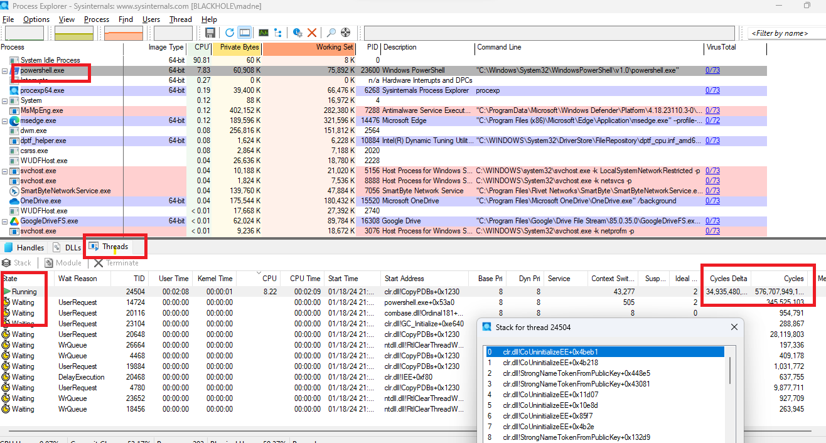This screenshot has width=826, height=443.
Task: Select the dptf_helper.exe process row
Action: pyautogui.click(x=383, y=141)
